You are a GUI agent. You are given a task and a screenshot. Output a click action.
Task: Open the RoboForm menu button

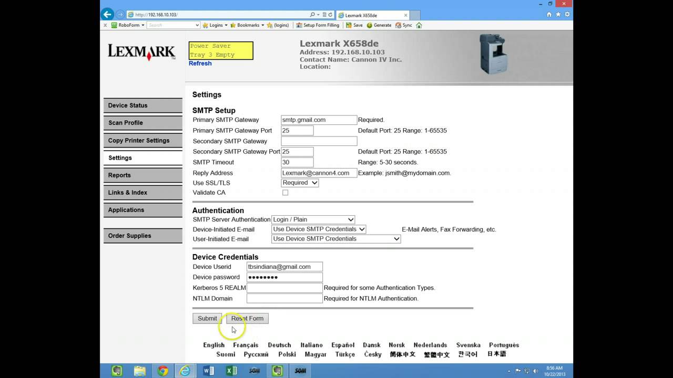point(128,25)
